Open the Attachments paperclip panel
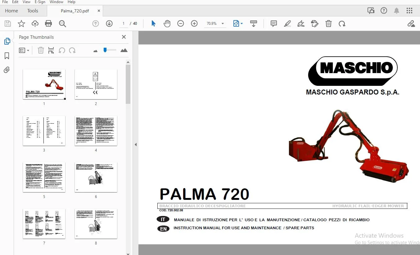This screenshot has height=255, width=420. point(7,70)
